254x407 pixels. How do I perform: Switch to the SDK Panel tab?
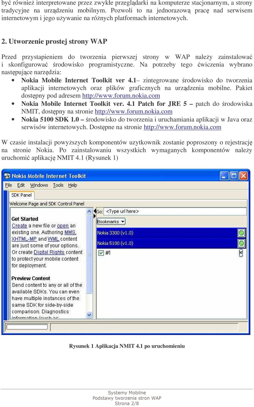(x=21, y=195)
